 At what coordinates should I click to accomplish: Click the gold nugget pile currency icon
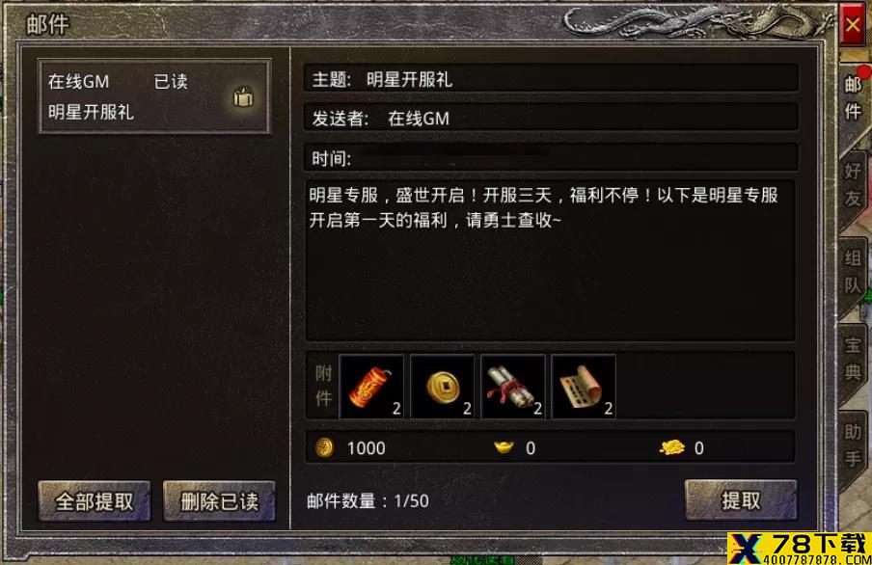click(671, 447)
